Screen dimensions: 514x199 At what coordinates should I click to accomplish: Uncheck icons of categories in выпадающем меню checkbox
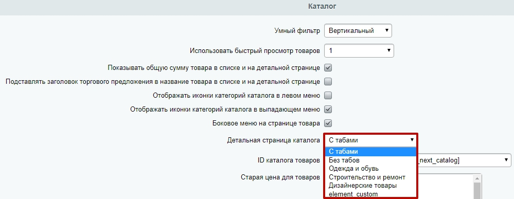point(328,109)
